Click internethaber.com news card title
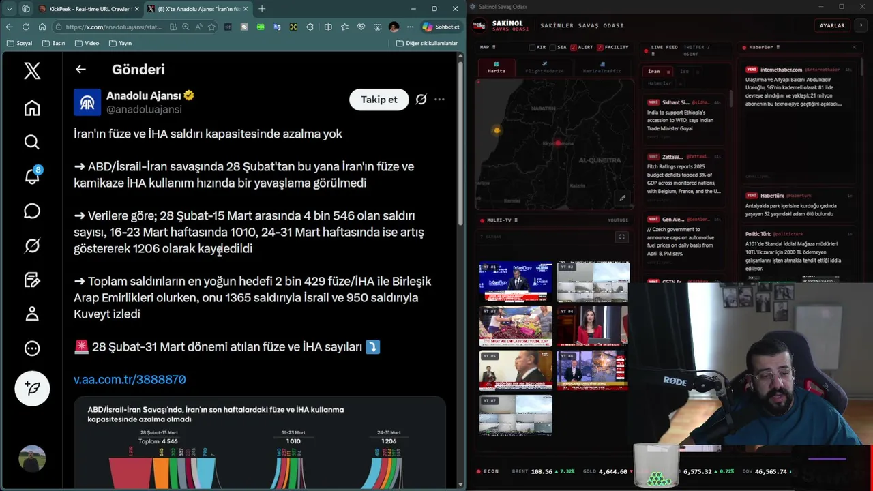The image size is (873, 491). point(782,70)
